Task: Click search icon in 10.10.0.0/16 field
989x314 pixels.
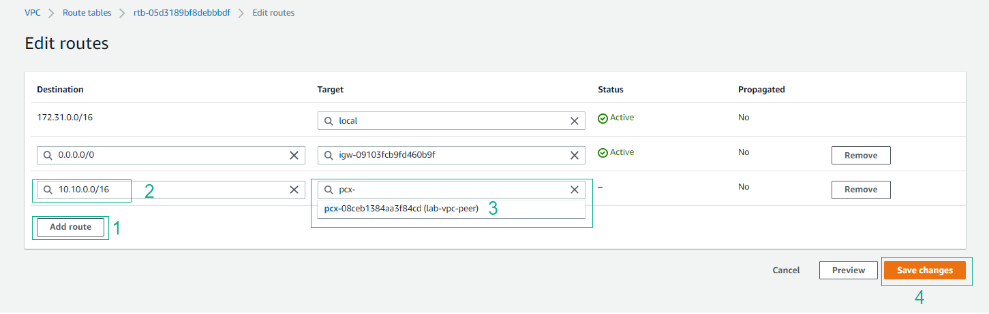Action: pyautogui.click(x=48, y=190)
